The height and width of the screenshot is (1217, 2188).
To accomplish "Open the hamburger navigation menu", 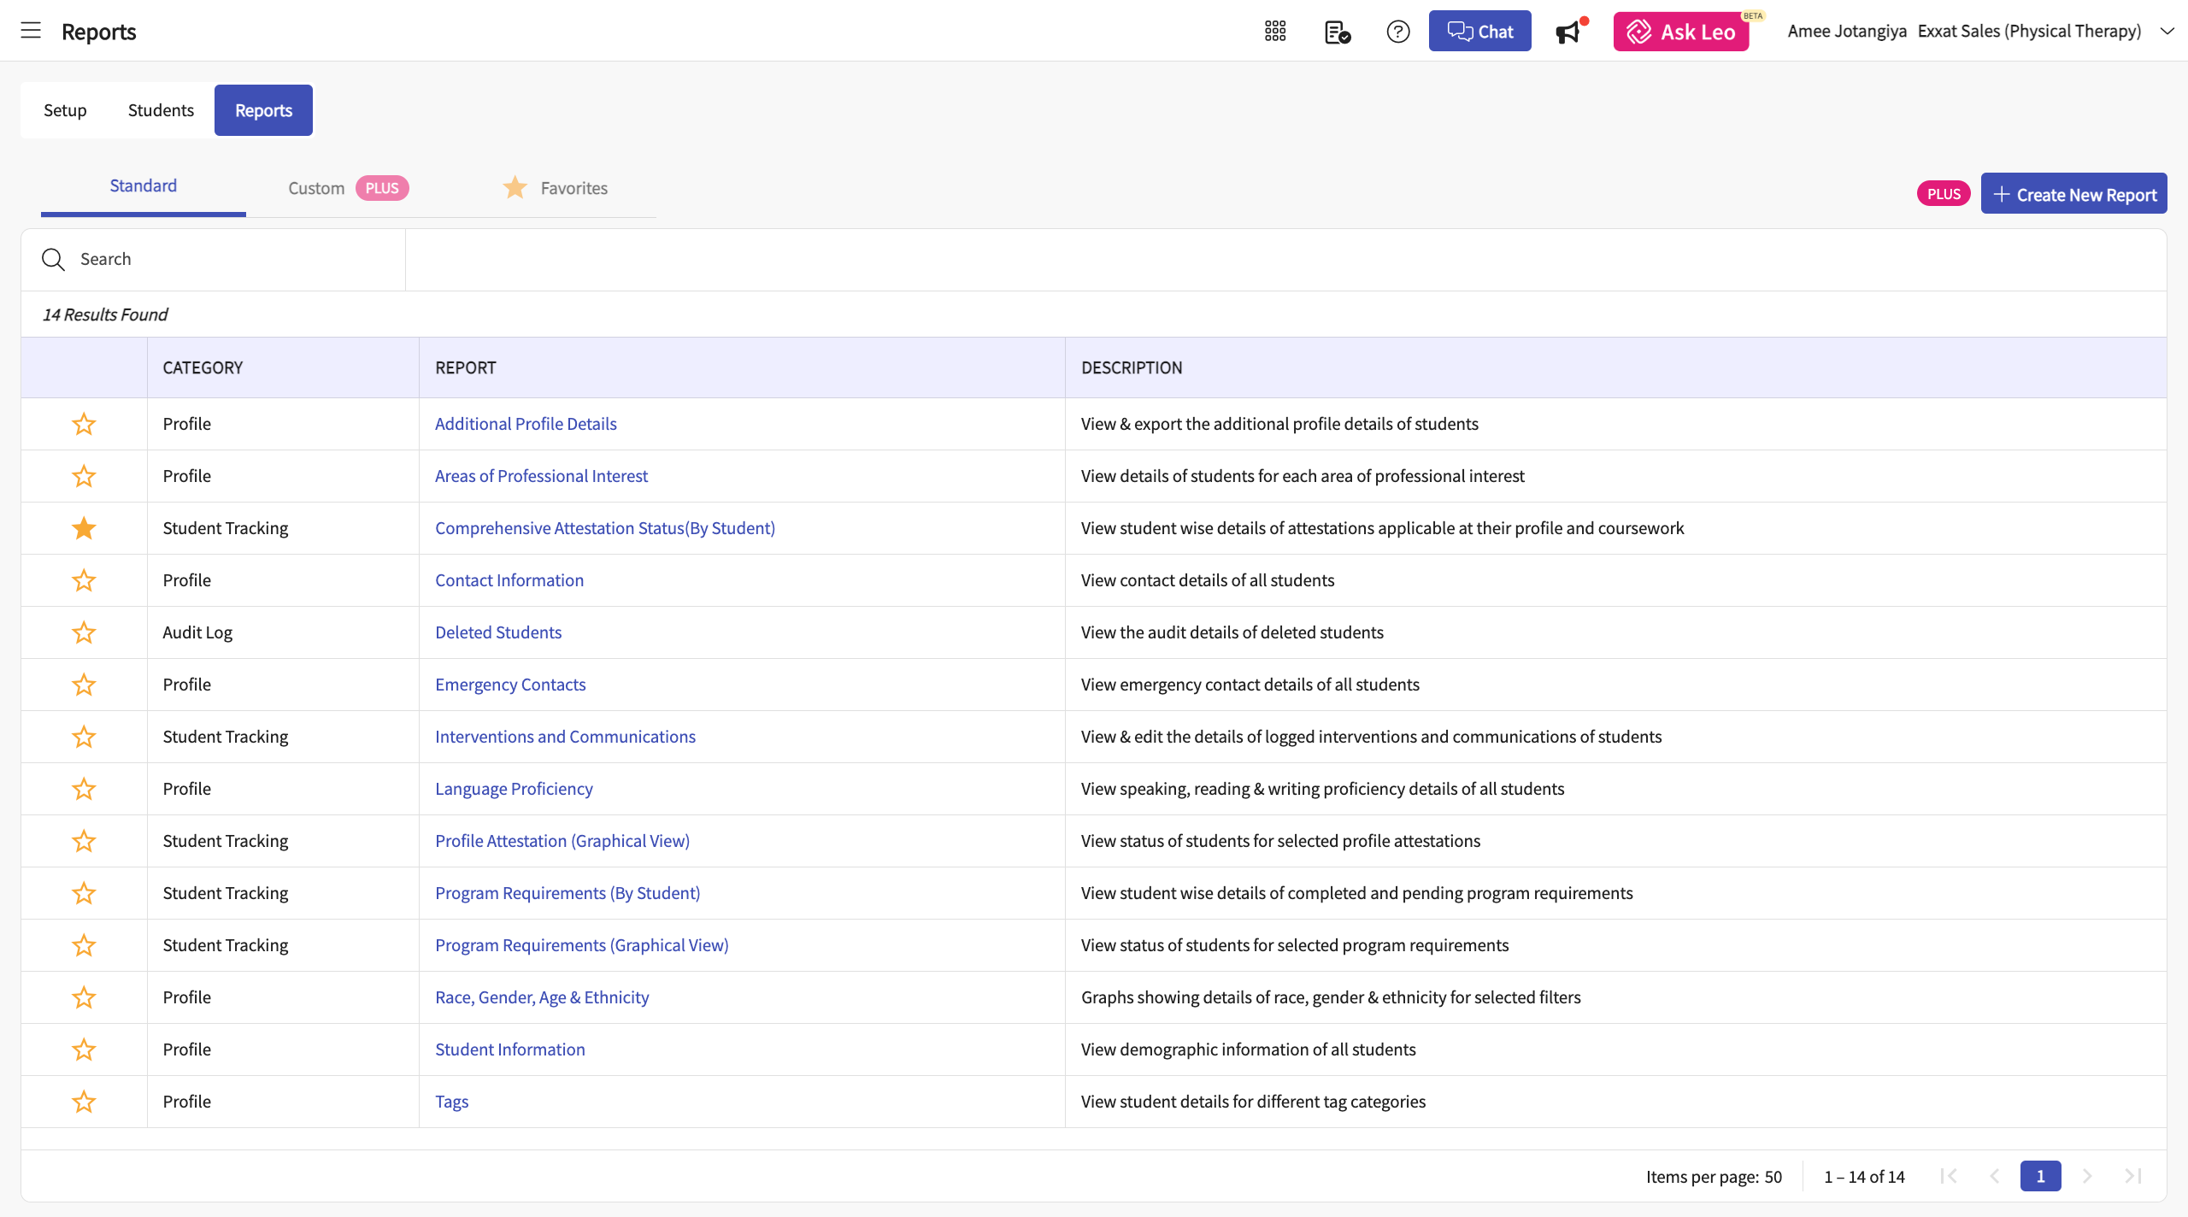I will [x=31, y=31].
